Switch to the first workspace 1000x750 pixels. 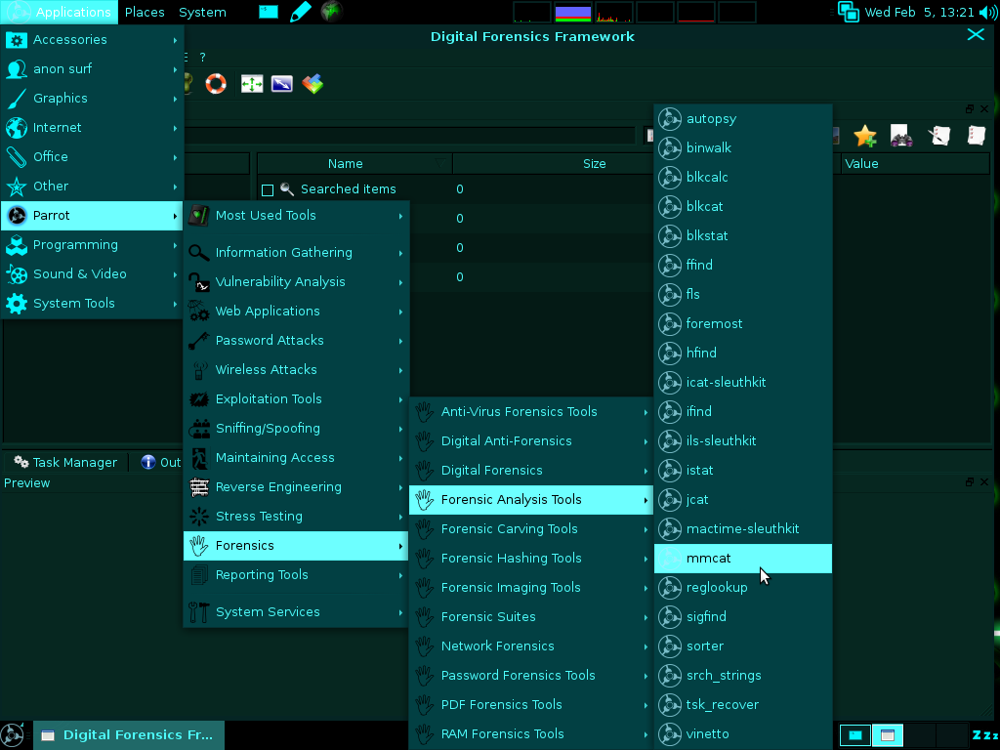[x=855, y=735]
